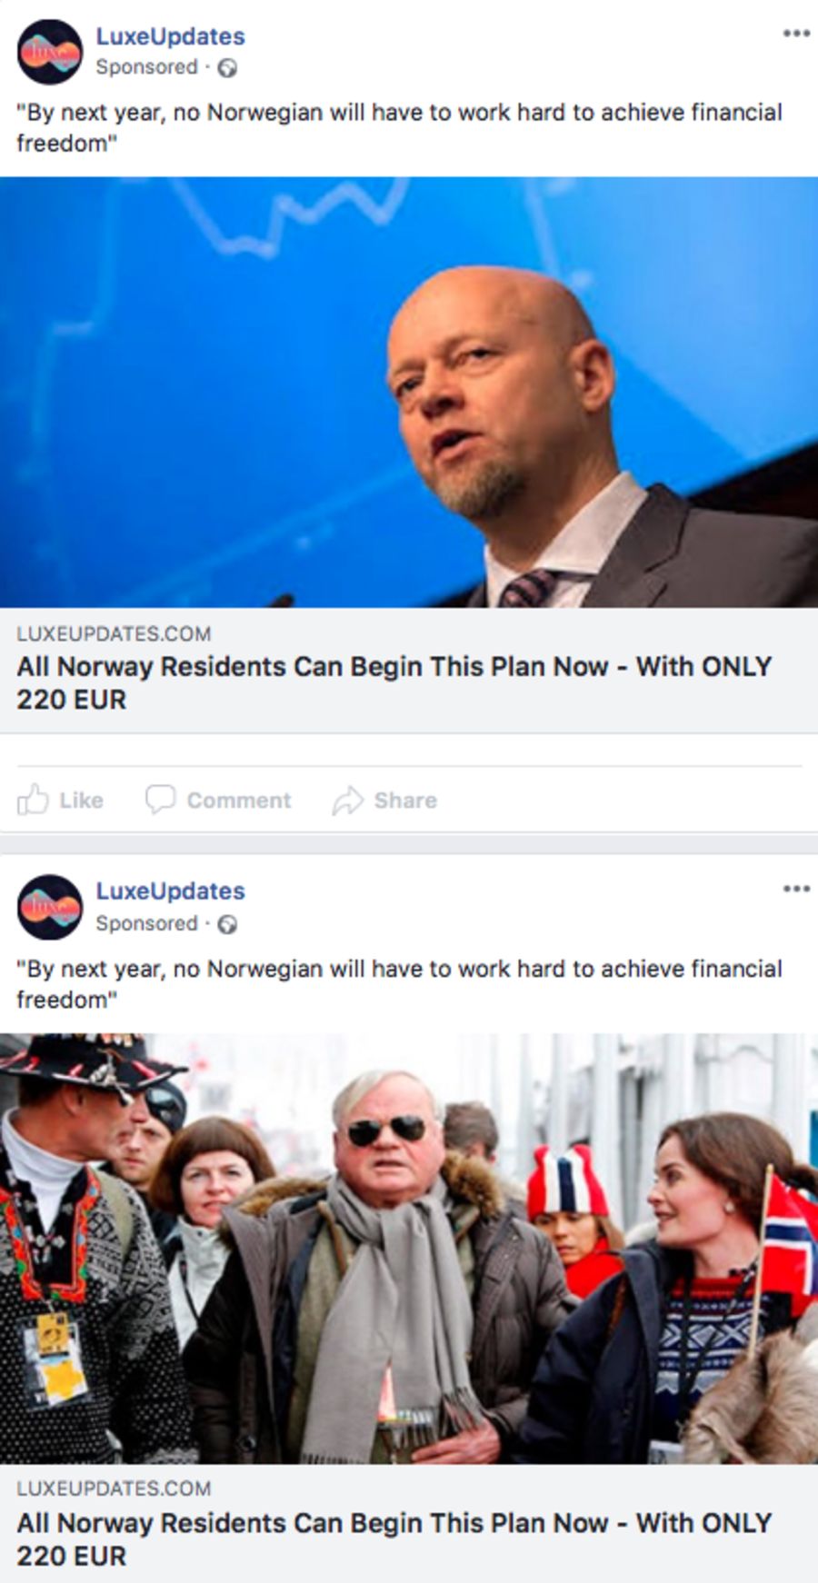Click the globe audience icon on first post

tap(228, 68)
